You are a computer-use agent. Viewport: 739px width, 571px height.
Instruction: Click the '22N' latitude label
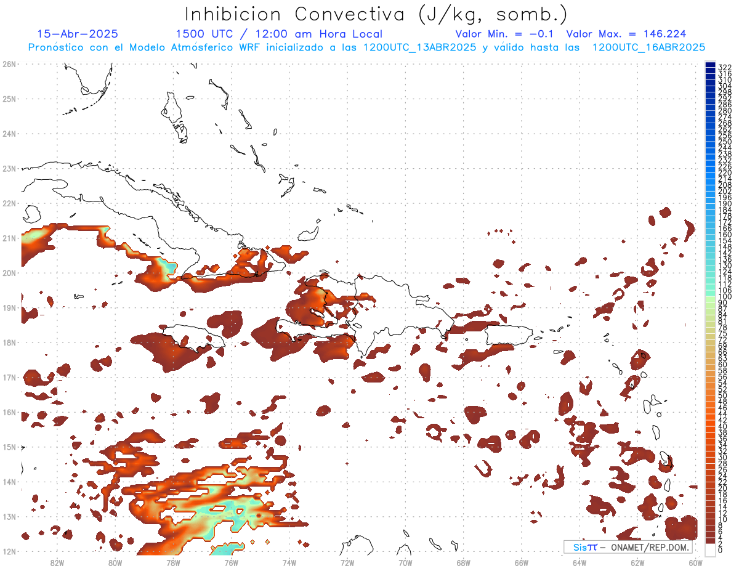point(9,203)
